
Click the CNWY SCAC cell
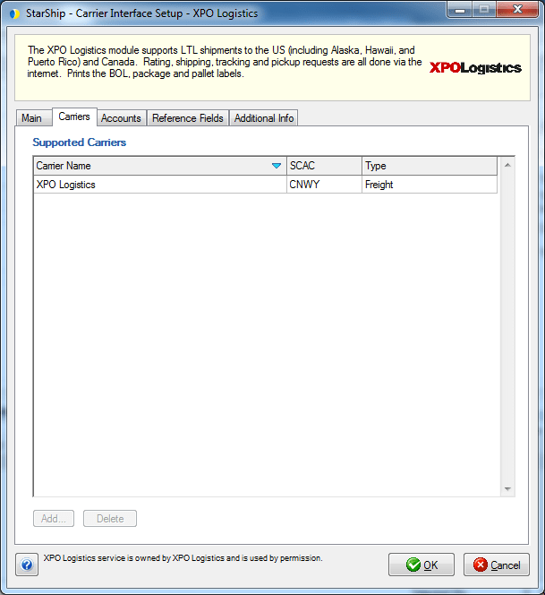click(325, 185)
